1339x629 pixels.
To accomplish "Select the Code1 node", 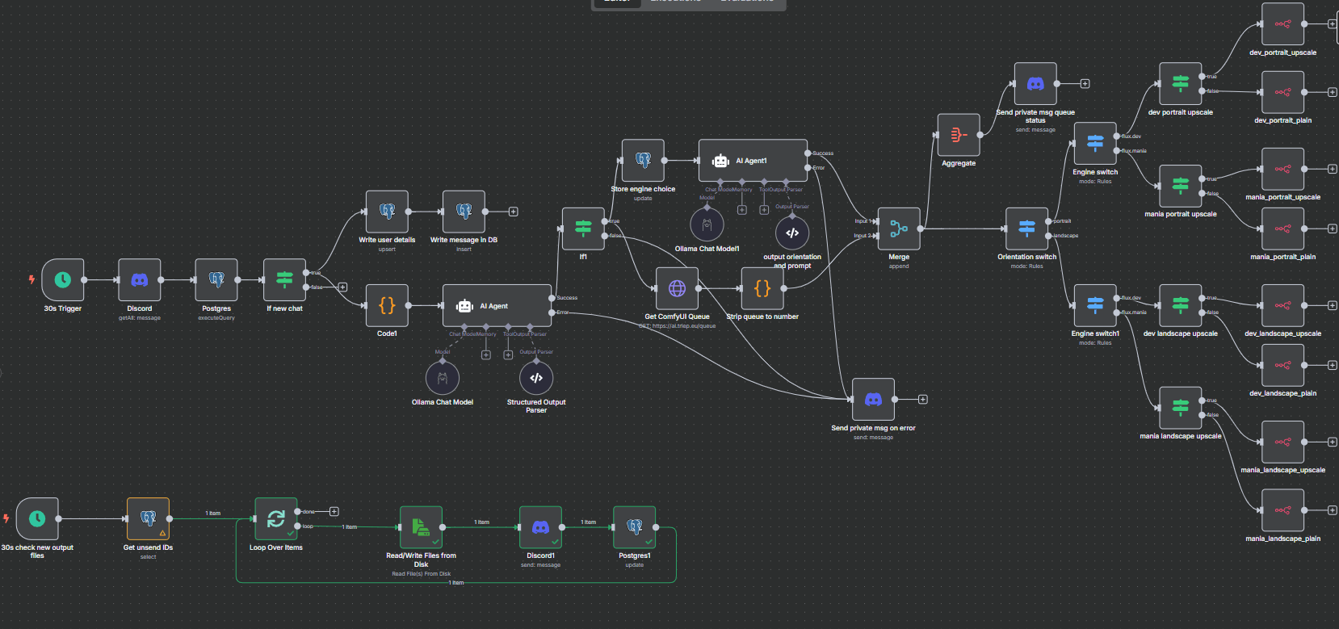I will pos(387,305).
